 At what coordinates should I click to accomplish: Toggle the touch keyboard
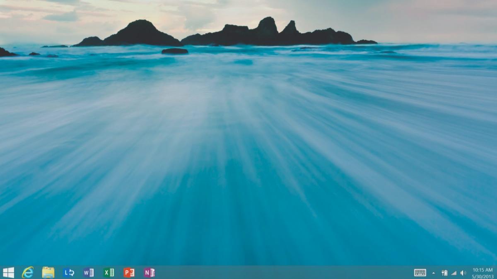coord(420,272)
